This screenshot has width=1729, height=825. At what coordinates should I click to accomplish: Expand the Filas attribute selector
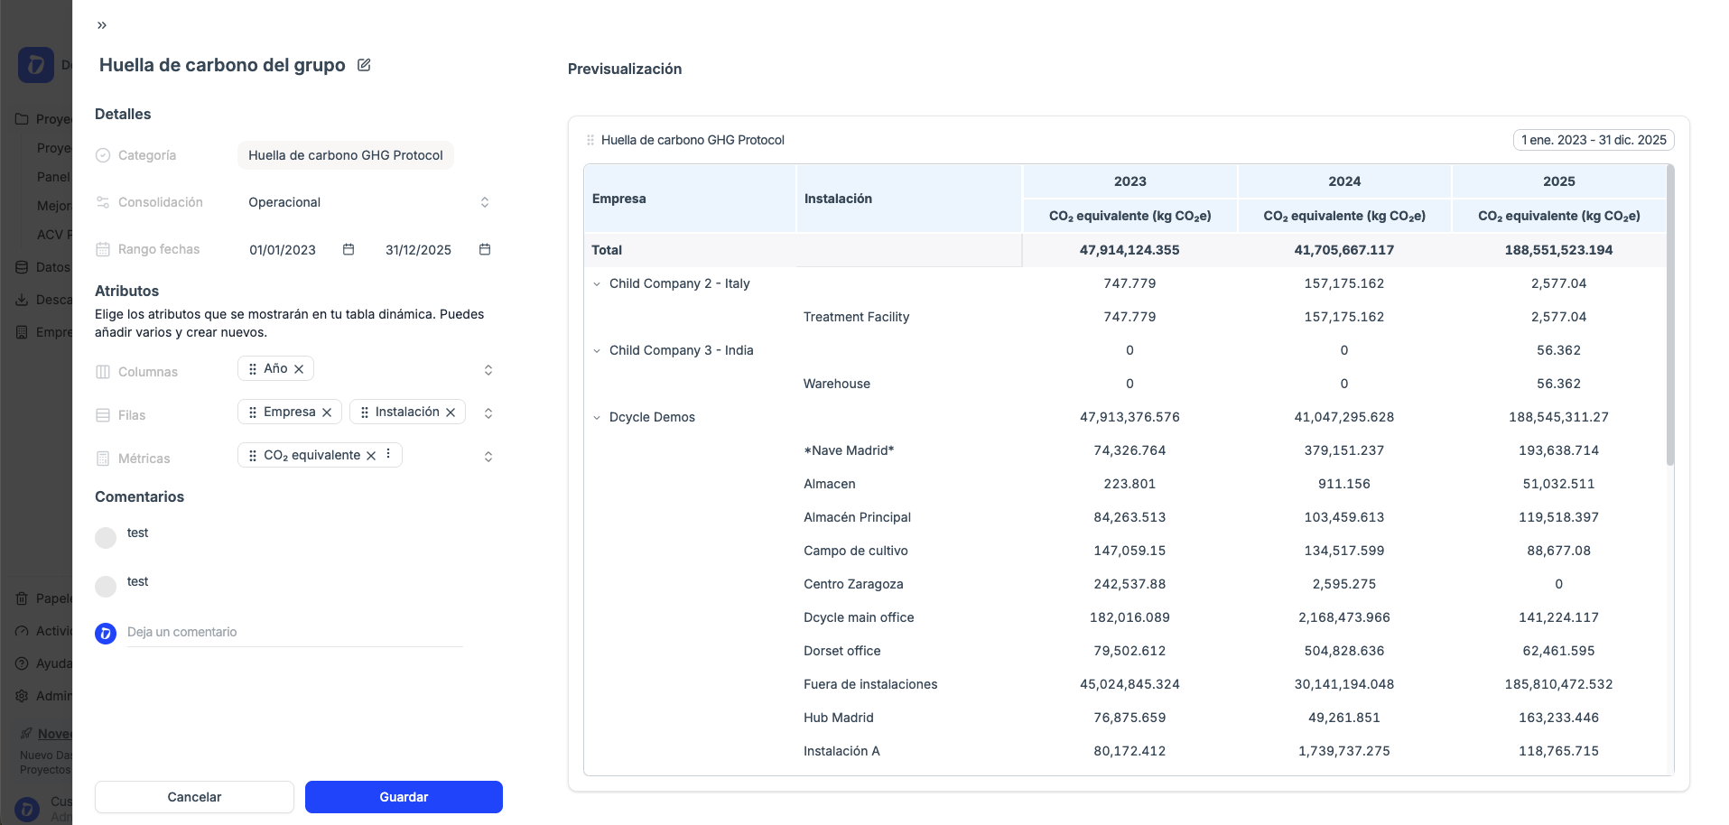pyautogui.click(x=488, y=413)
